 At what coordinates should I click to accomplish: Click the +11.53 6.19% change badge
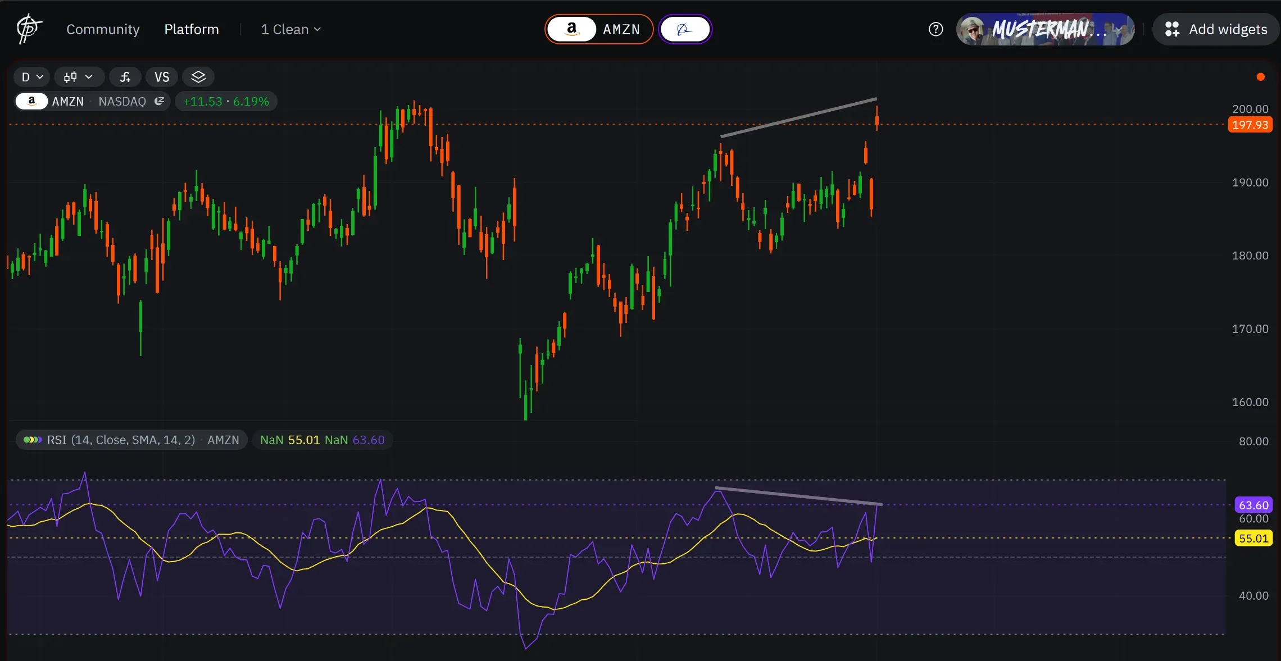click(x=226, y=102)
